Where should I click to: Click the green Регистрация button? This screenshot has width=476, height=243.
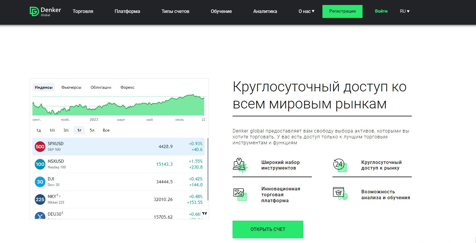(x=342, y=11)
